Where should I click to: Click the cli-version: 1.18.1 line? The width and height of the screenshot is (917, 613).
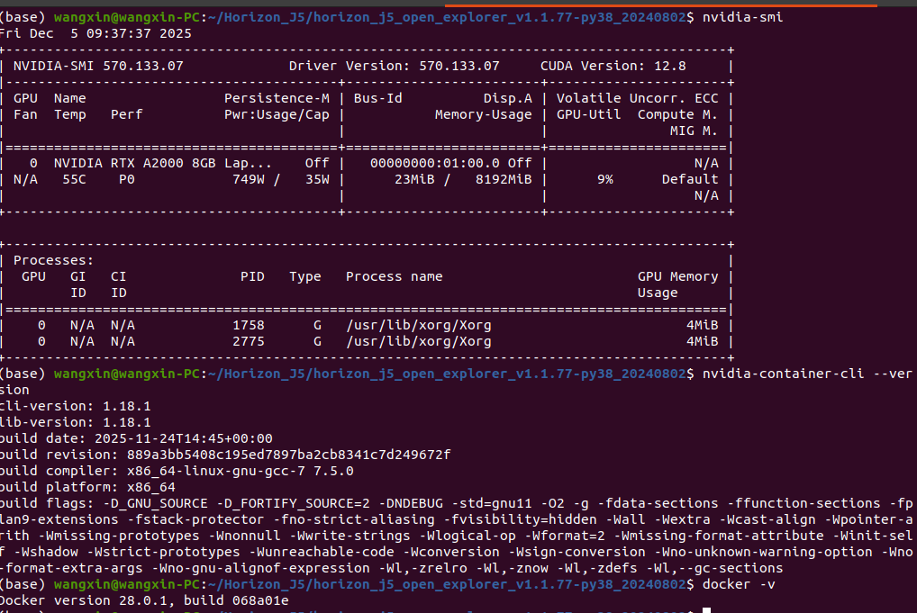(76, 406)
